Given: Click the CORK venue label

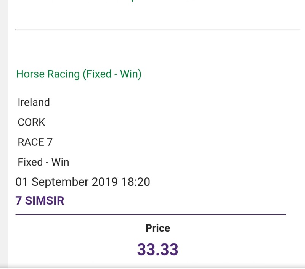Looking at the screenshot, I should point(31,122).
